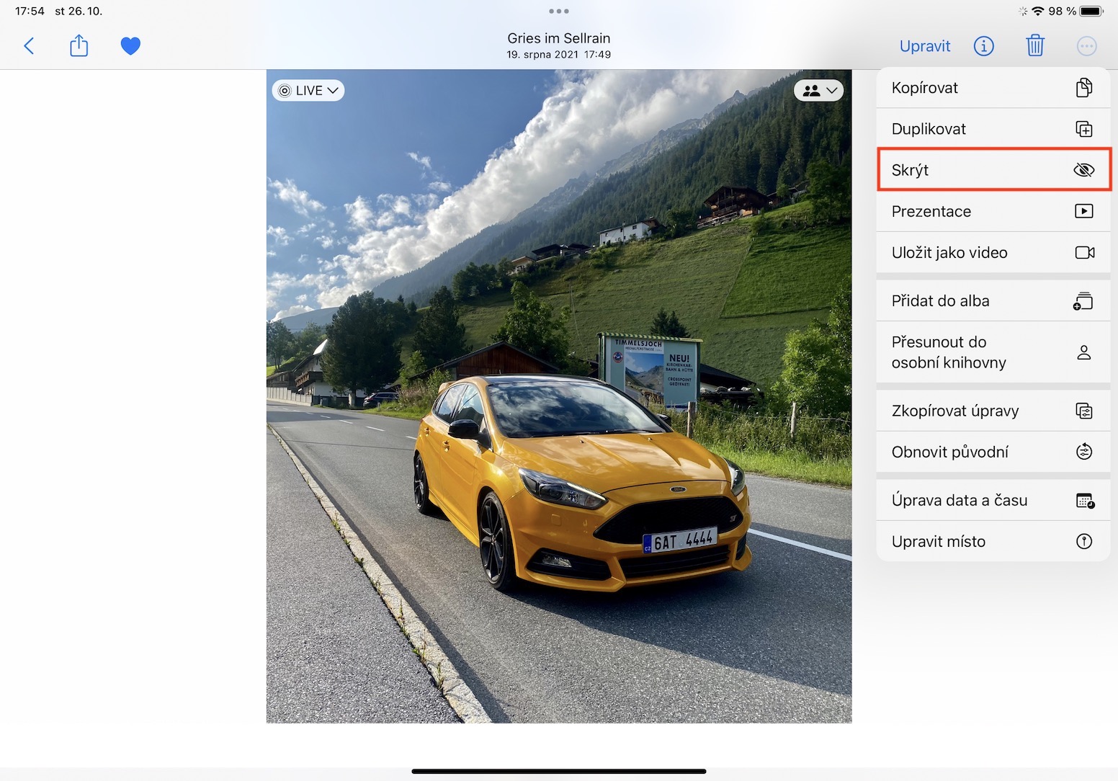Close menu via three-dots more icon

click(1086, 46)
